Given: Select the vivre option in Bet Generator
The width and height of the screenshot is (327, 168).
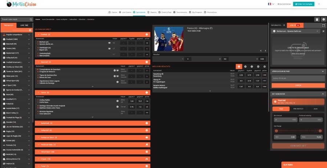Looking at the screenshot, I should coord(315,109).
